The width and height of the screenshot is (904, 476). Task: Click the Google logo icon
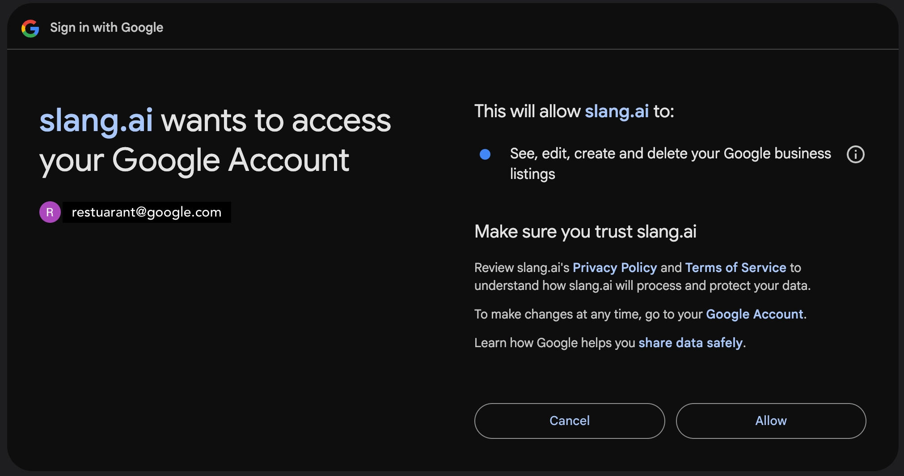click(x=30, y=28)
